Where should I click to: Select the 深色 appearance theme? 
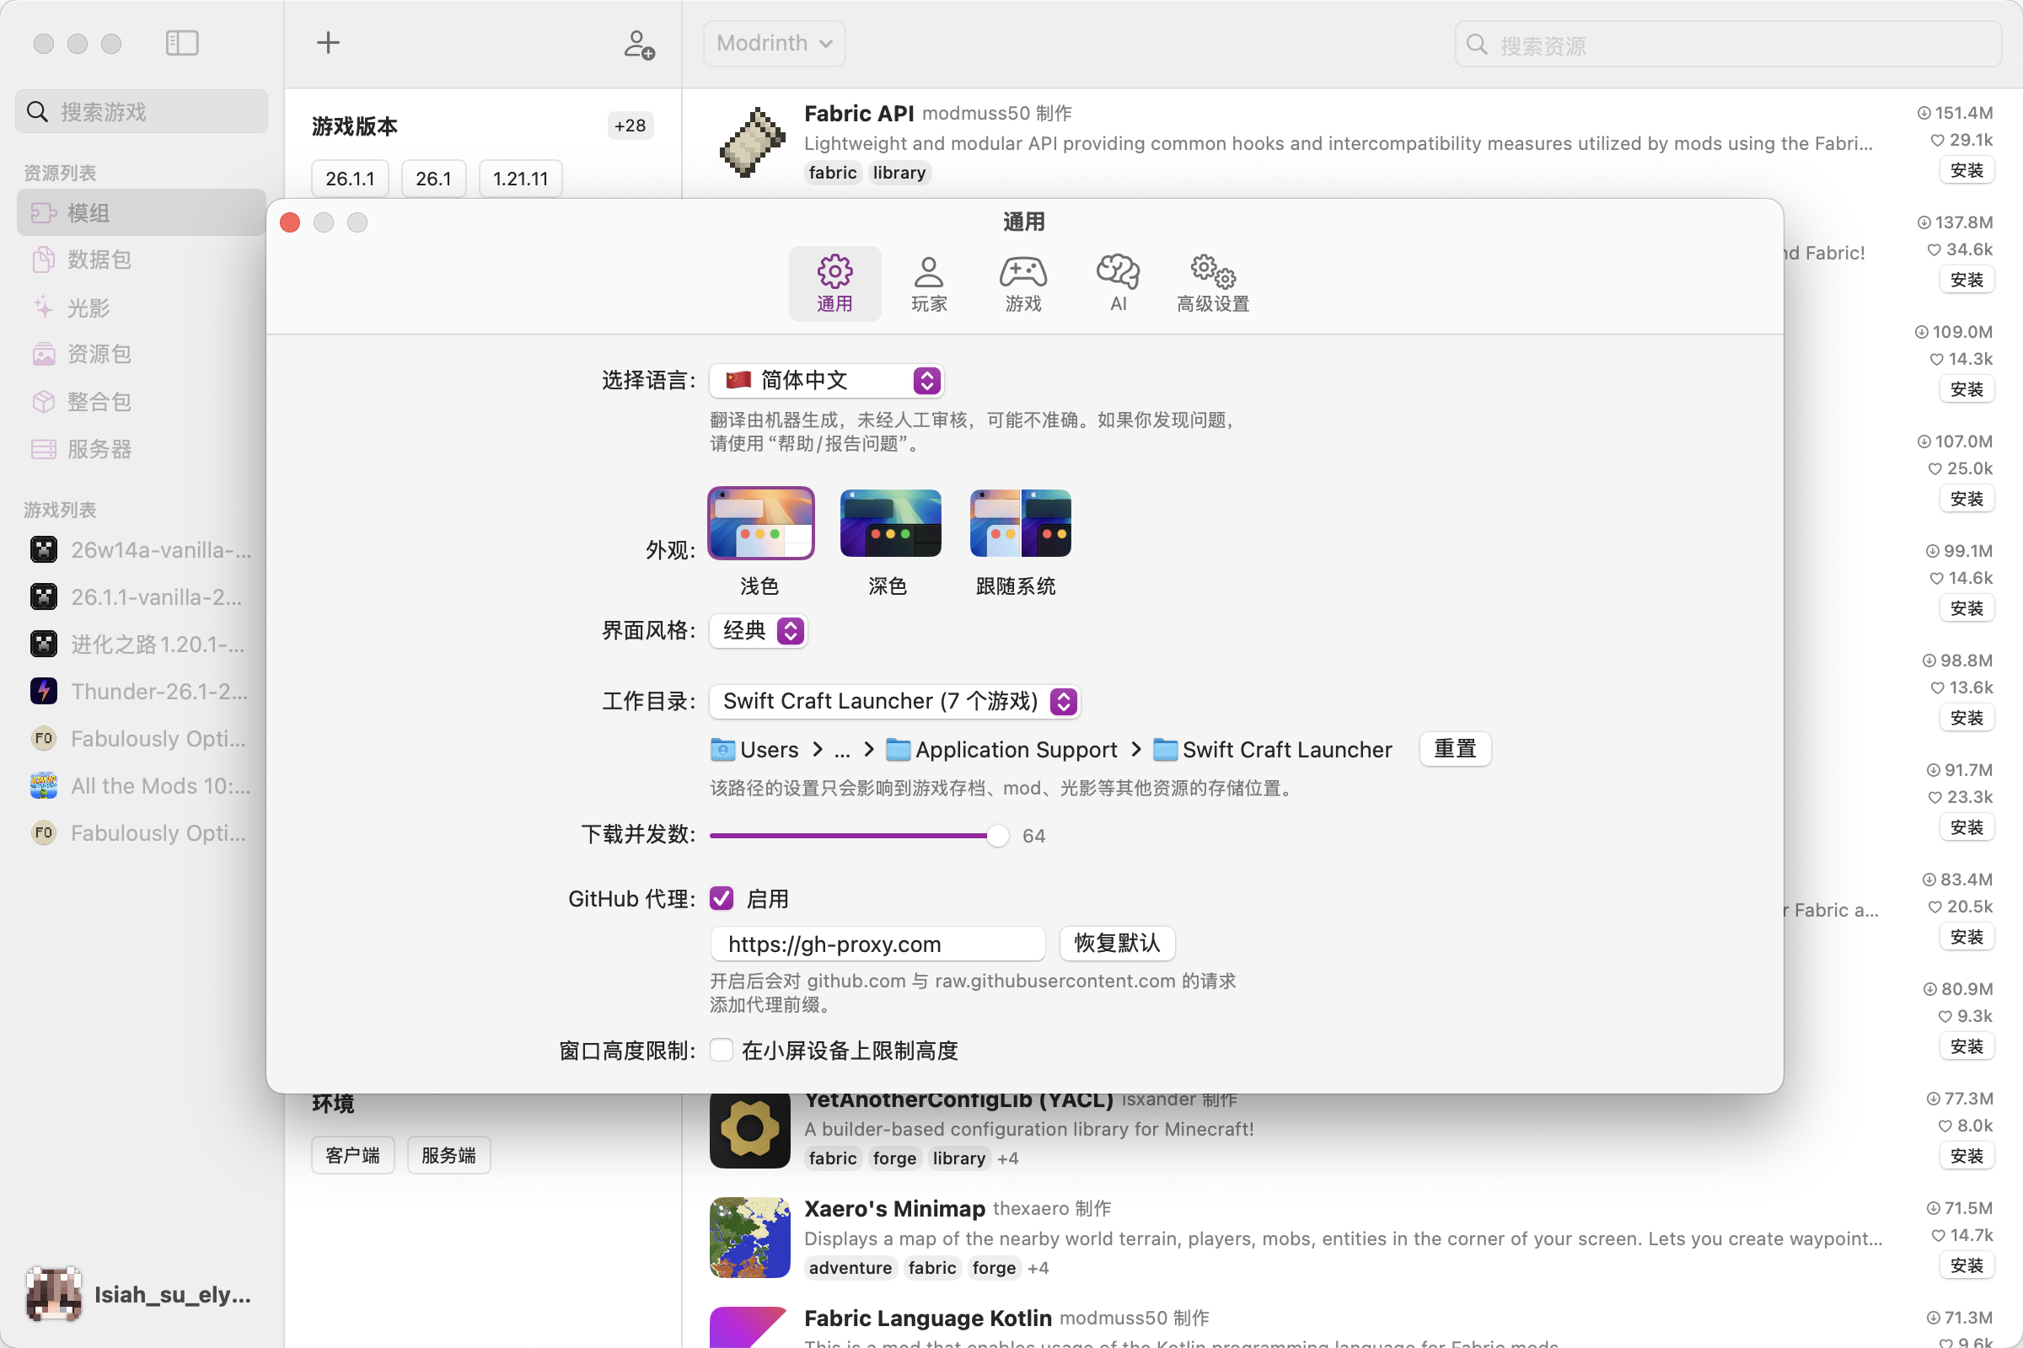coord(890,522)
